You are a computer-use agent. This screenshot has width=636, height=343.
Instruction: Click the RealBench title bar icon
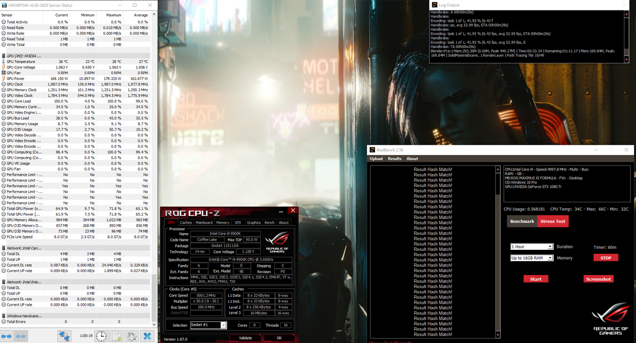[x=372, y=150]
